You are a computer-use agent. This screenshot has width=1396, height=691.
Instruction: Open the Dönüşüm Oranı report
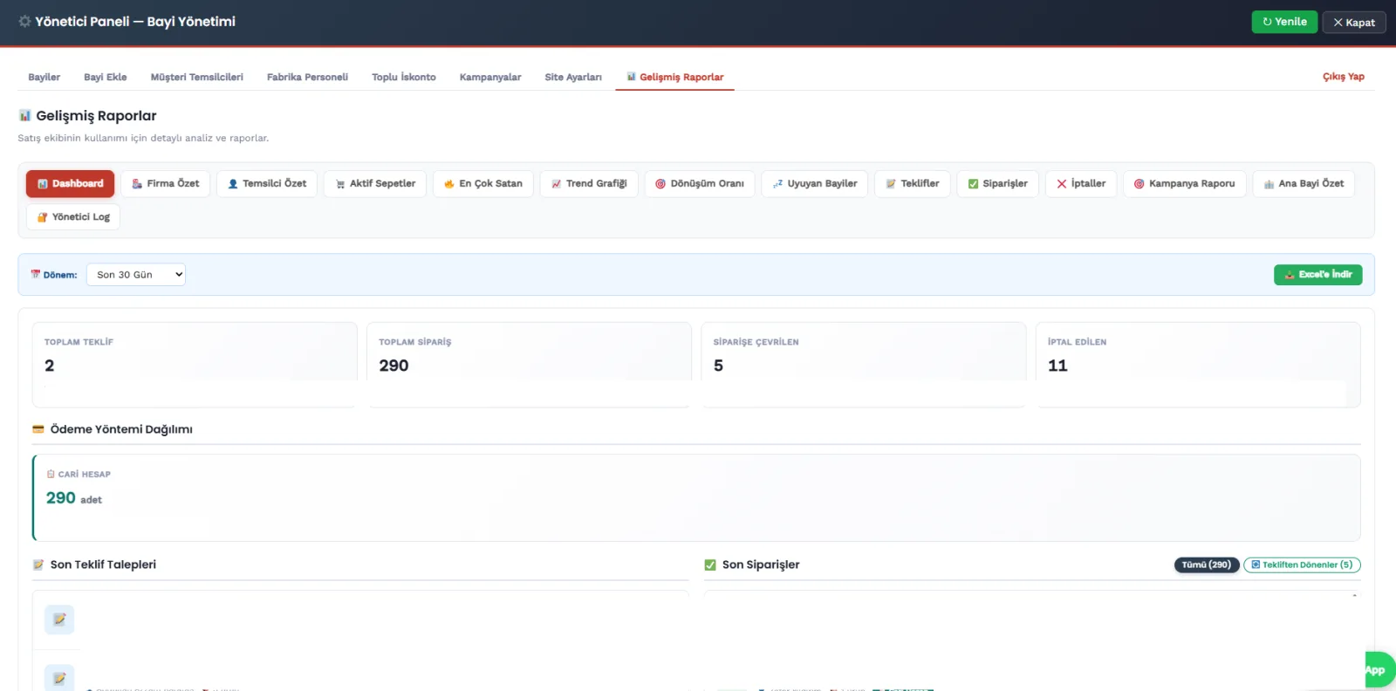pos(700,183)
